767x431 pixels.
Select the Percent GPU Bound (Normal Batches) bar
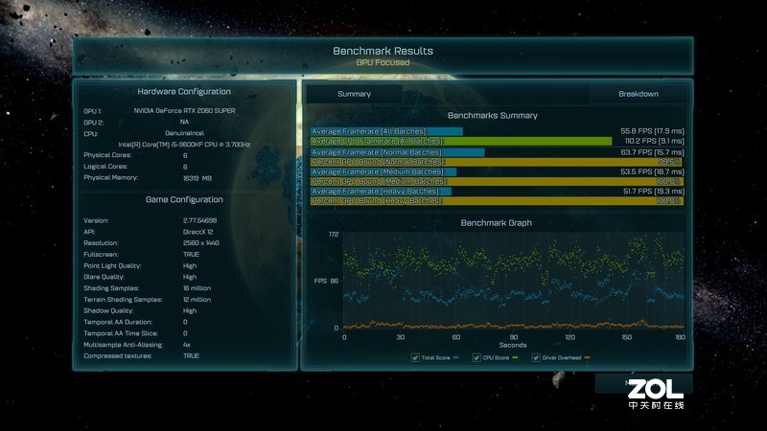(x=497, y=162)
